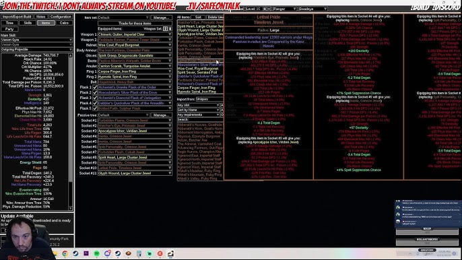Image resolution: width=462 pixels, height=260 pixels.
Task: Open the Configuration tab
Action: click(61, 17)
